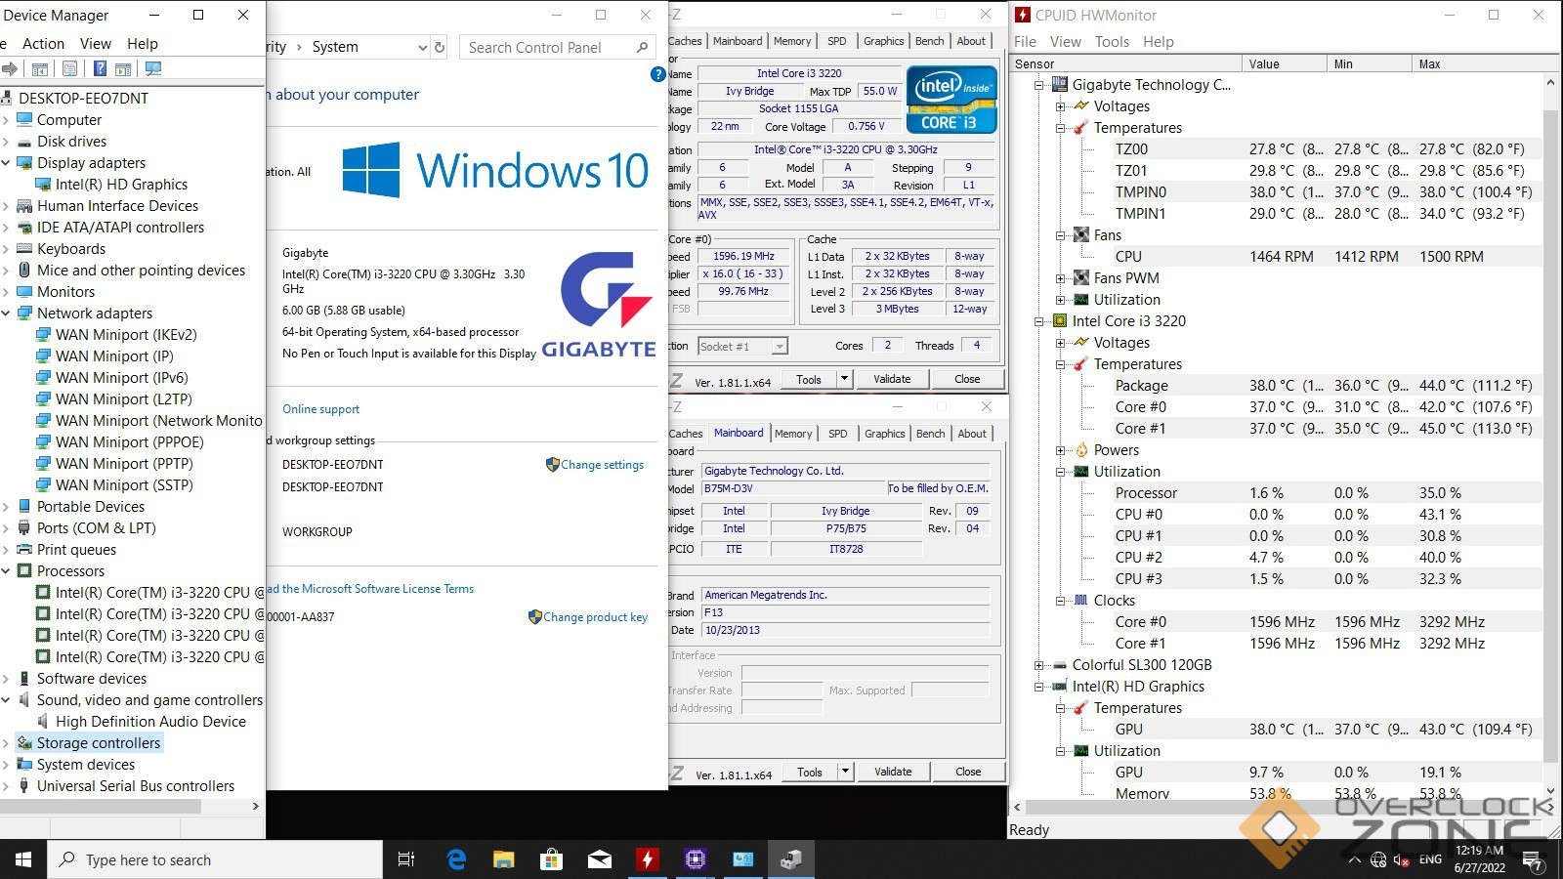
Task: Select High Definition Audio Device
Action: 150,722
